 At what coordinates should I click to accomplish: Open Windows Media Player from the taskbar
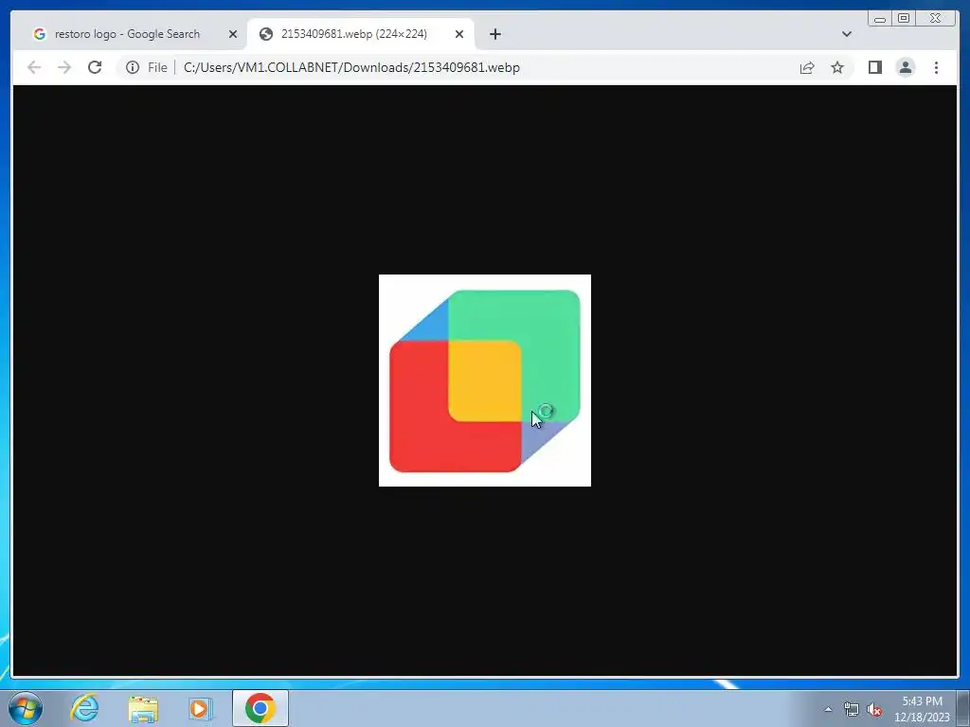point(200,708)
